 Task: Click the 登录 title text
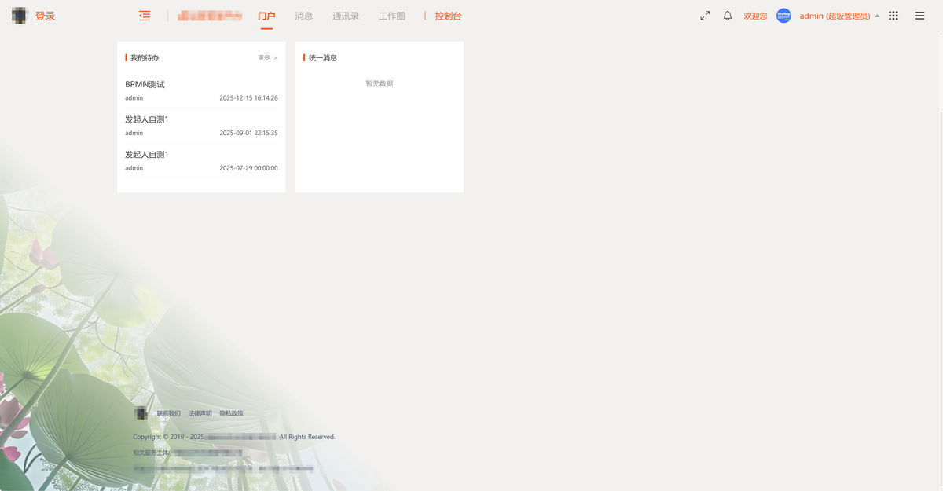45,16
